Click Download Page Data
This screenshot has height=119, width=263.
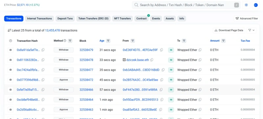click(229, 30)
